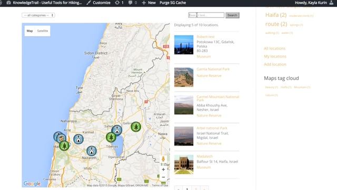This screenshot has height=190, width=337.
Task: Click the 'Maps tag cloud' heading
Action: coord(281,78)
